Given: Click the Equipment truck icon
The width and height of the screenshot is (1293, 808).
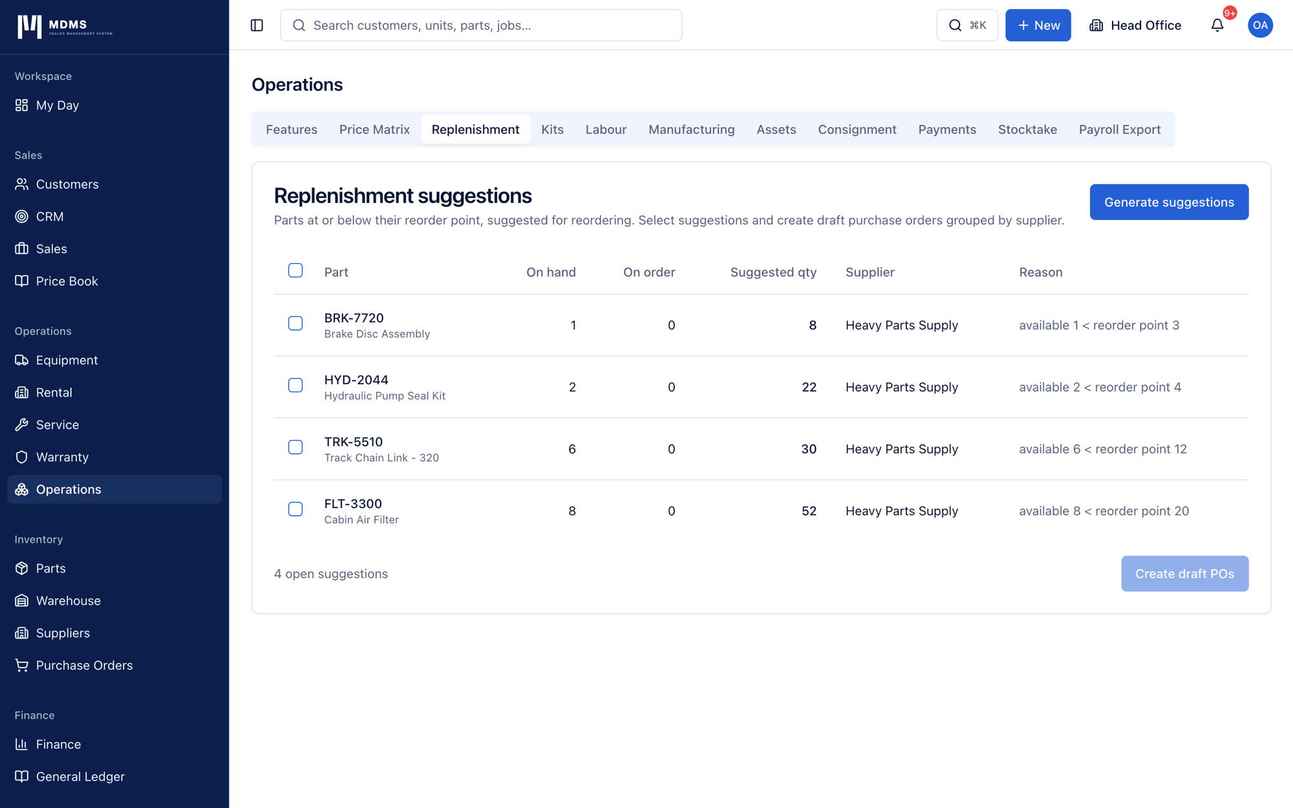Looking at the screenshot, I should click(x=22, y=360).
